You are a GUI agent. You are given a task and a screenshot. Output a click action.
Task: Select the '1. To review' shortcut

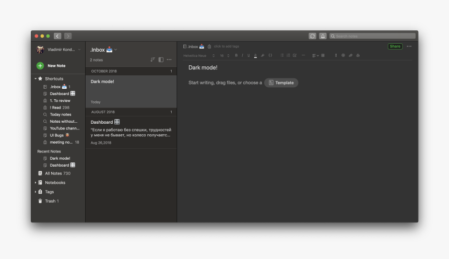(x=60, y=101)
